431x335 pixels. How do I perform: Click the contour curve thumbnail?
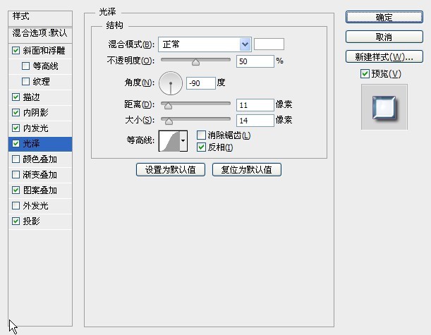click(169, 141)
